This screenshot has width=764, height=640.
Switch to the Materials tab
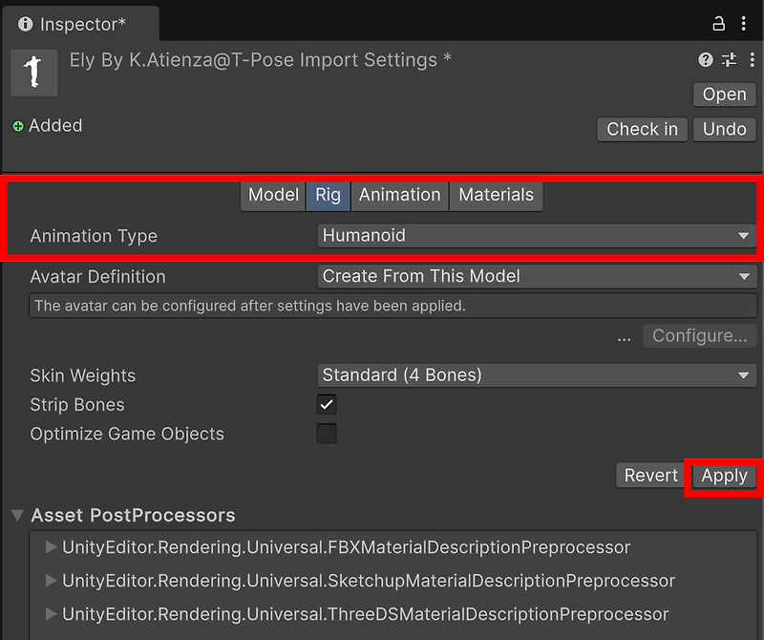tap(496, 195)
